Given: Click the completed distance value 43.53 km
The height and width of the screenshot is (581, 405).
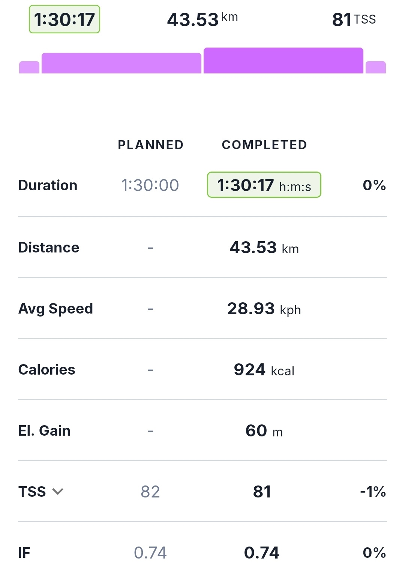Looking at the screenshot, I should pos(264,248).
